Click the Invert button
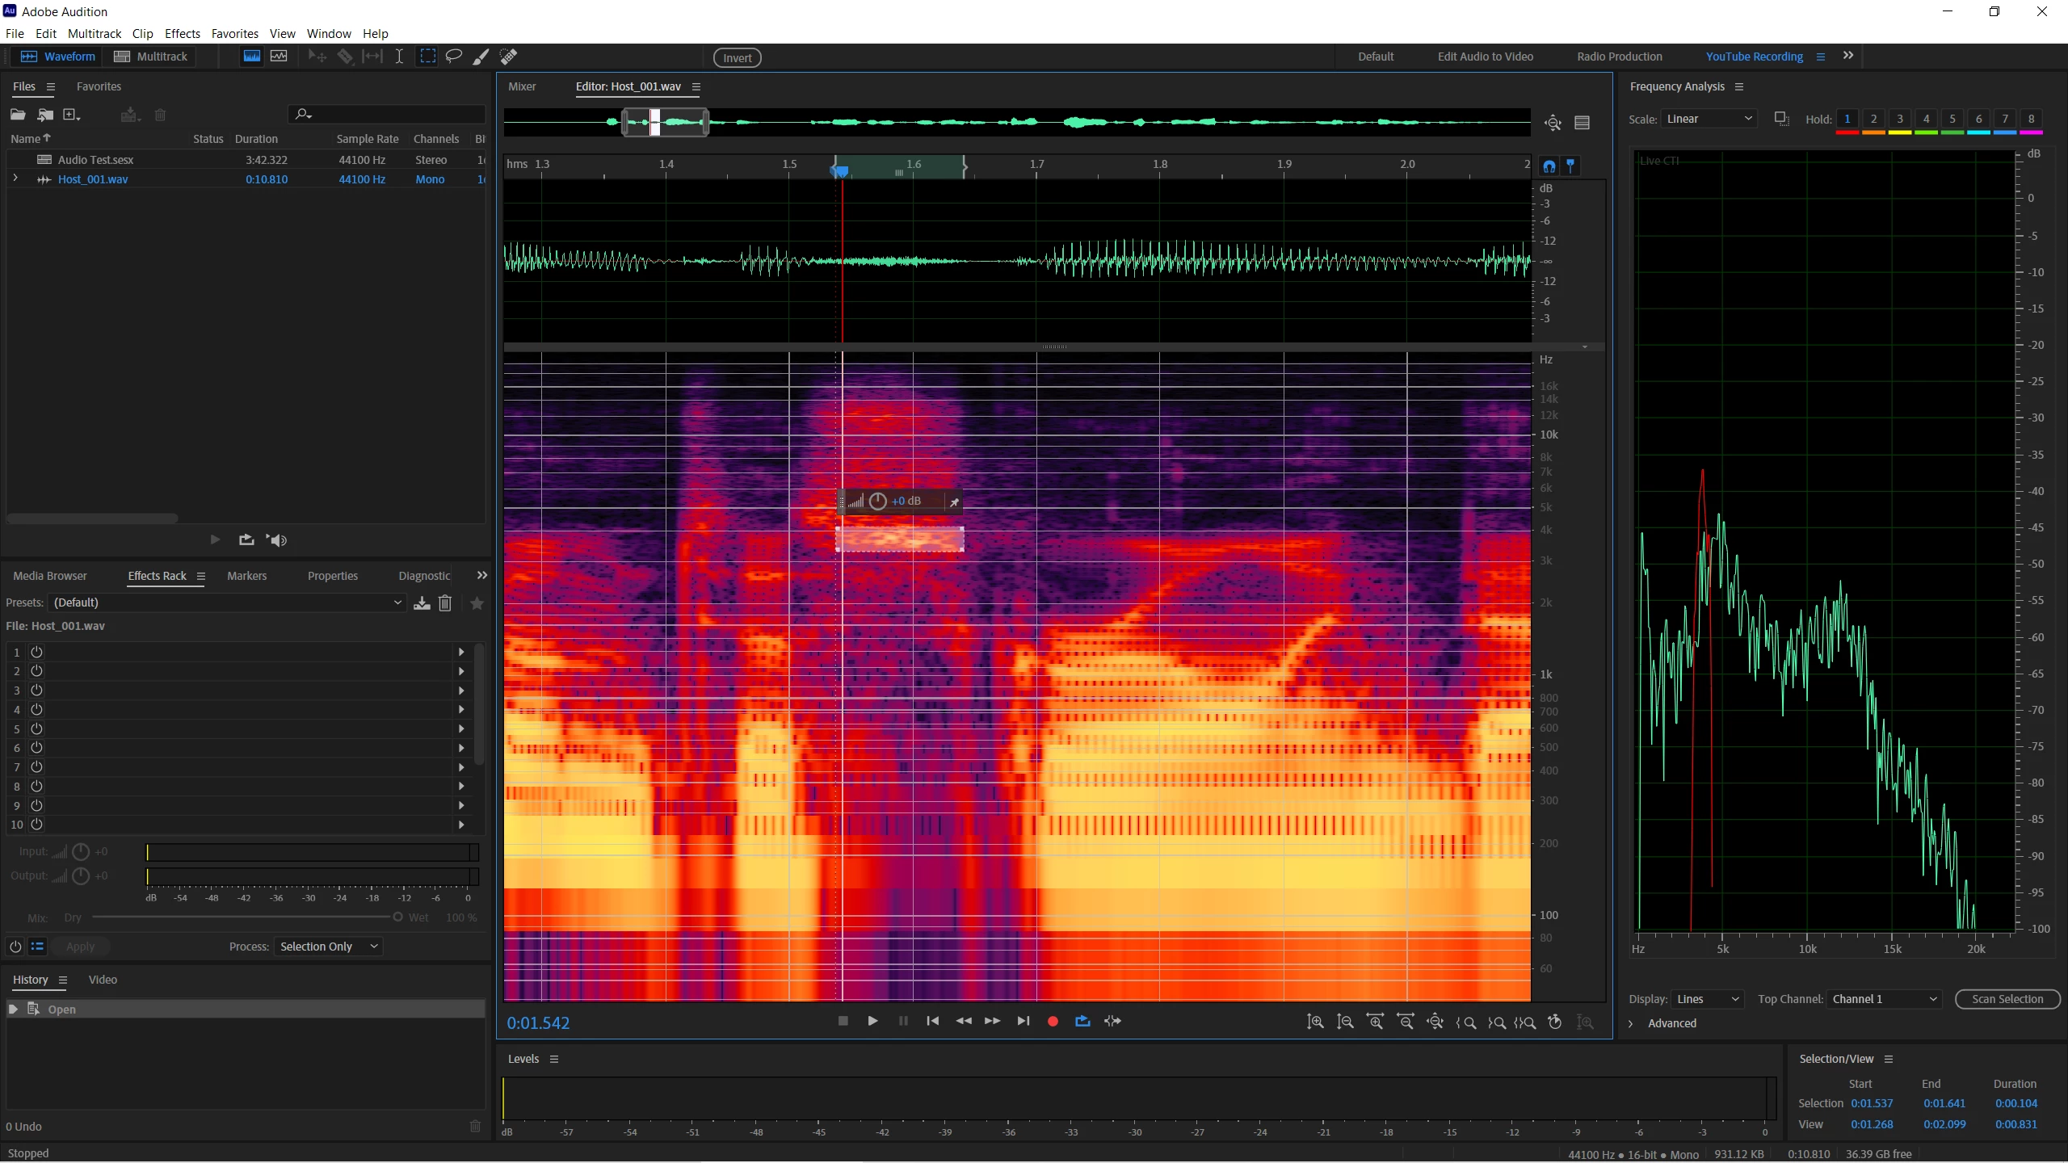Image resolution: width=2068 pixels, height=1163 pixels. (x=737, y=57)
